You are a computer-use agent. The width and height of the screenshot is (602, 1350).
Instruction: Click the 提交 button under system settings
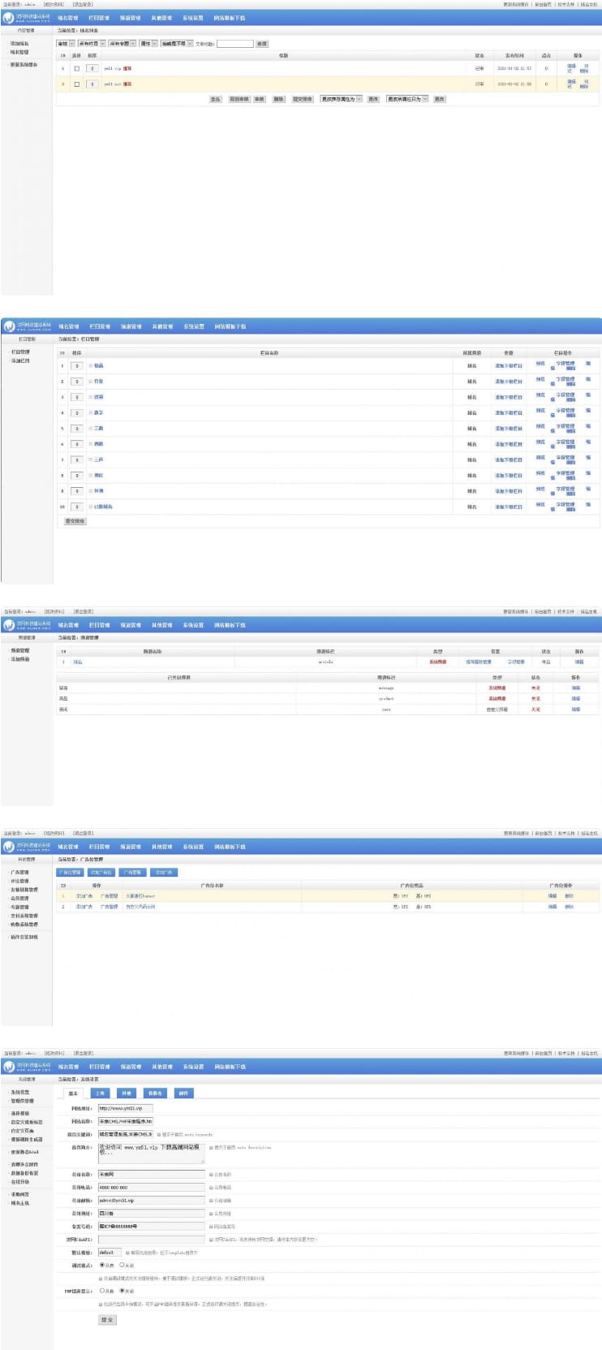pos(107,1320)
